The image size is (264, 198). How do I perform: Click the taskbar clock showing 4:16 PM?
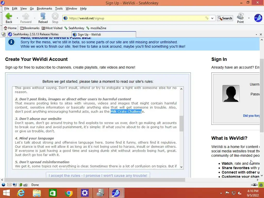point(253,193)
